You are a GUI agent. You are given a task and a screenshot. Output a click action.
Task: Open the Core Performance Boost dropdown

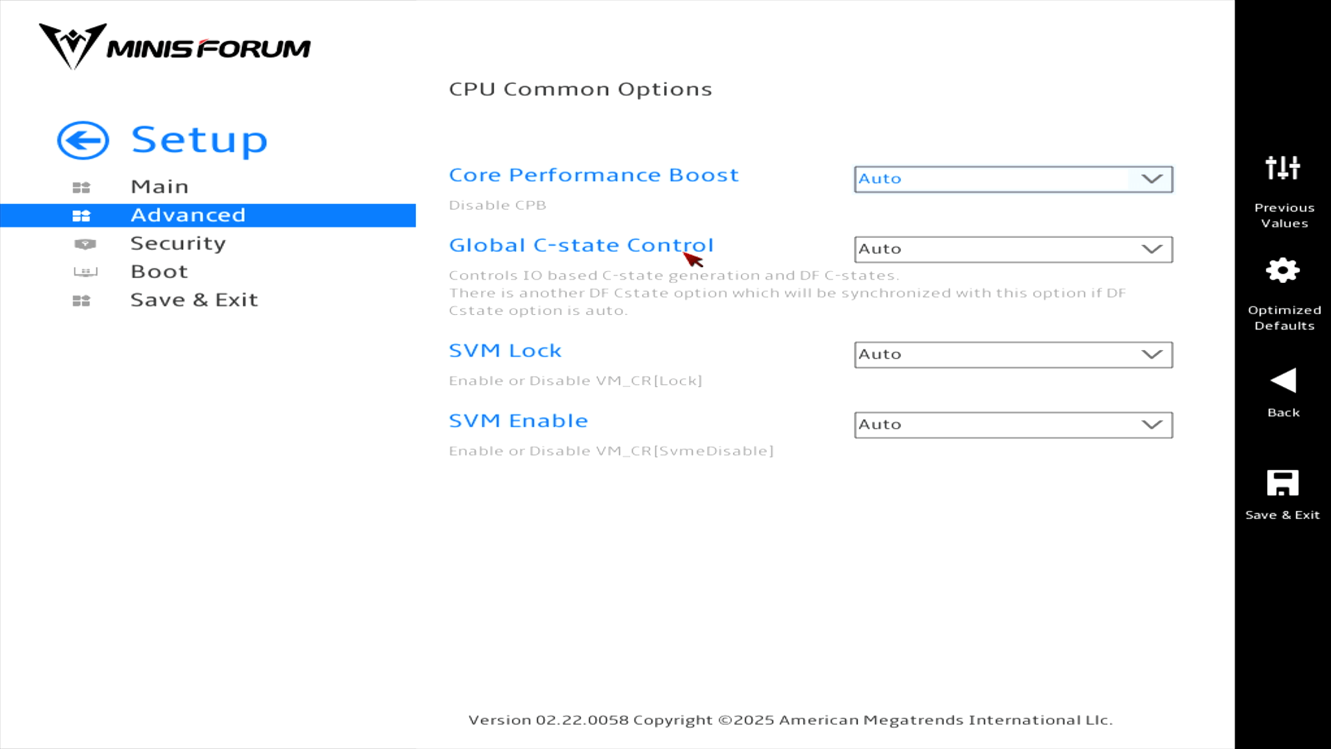pyautogui.click(x=1013, y=179)
